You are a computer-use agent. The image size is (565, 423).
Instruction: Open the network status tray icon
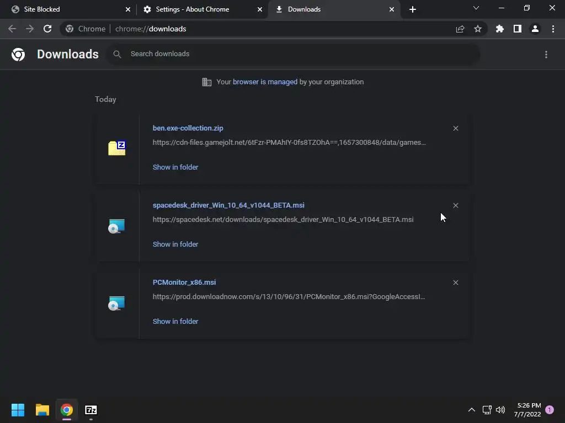(x=487, y=410)
